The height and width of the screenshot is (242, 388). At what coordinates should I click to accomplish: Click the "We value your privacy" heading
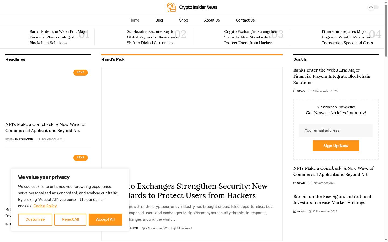coord(44,177)
